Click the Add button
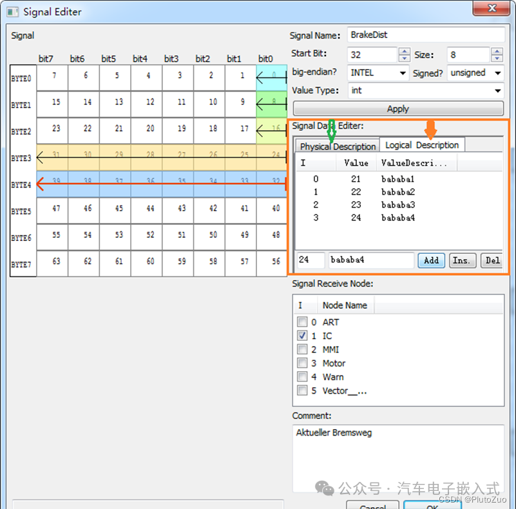 [431, 261]
